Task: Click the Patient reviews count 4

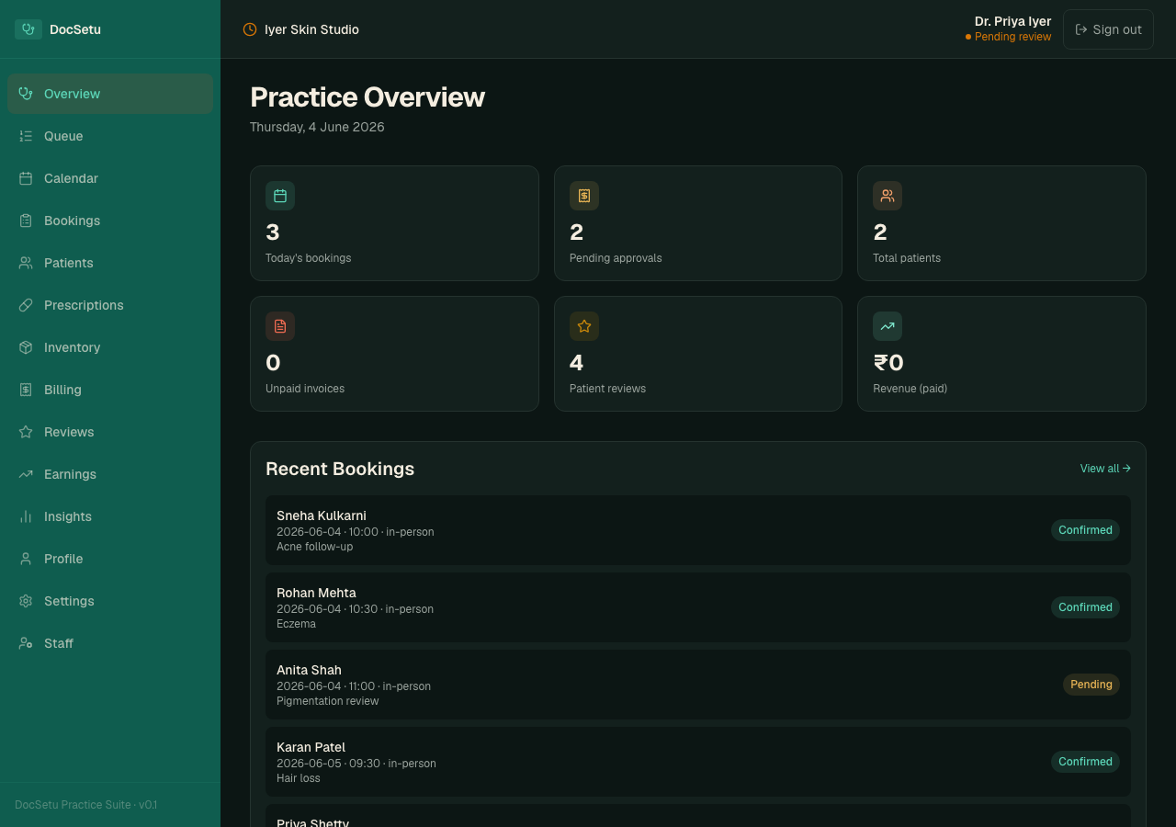Action: click(576, 363)
